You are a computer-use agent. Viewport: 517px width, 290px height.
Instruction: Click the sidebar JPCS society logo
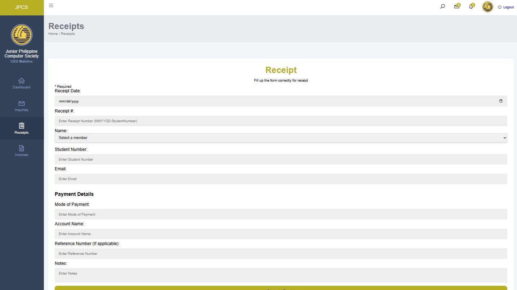point(22,35)
